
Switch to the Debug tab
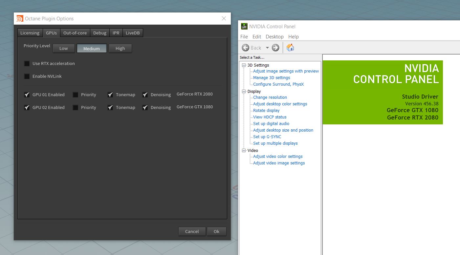point(100,33)
